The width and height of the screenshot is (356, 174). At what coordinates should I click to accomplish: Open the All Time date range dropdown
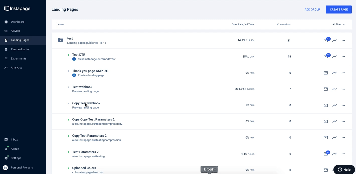[x=338, y=24]
